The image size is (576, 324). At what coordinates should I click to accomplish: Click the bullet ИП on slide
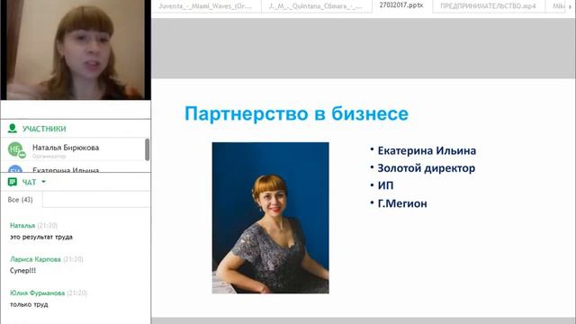(x=385, y=185)
